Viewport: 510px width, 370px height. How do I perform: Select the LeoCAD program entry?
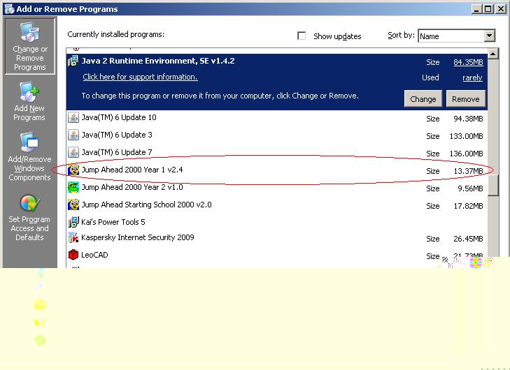276,255
